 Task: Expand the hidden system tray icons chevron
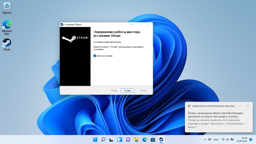(x=205, y=140)
